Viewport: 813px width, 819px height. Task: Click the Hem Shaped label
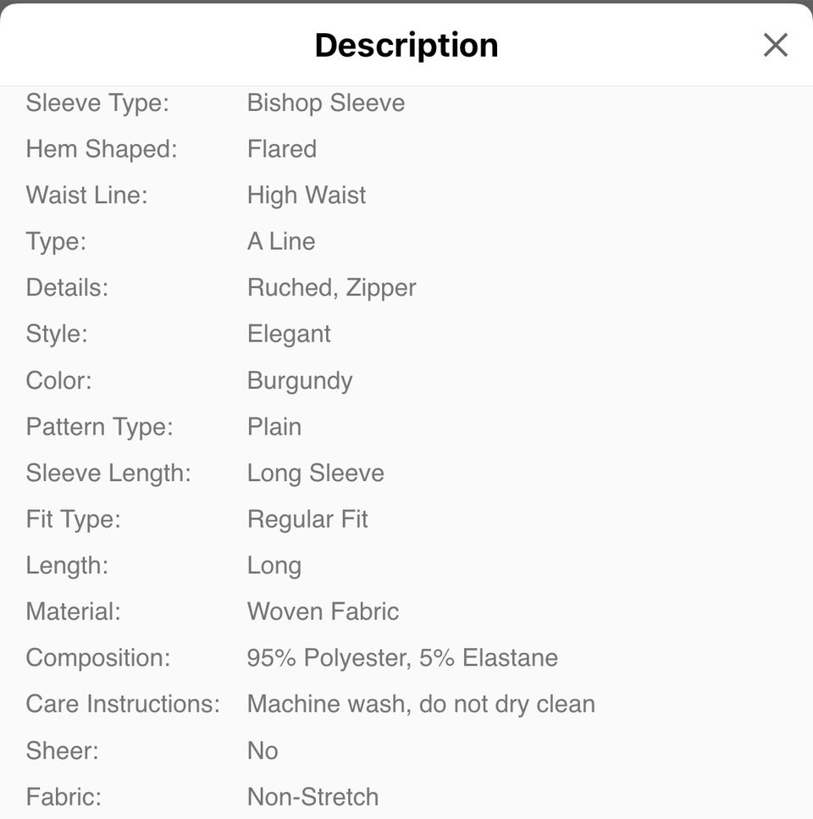pyautogui.click(x=102, y=149)
